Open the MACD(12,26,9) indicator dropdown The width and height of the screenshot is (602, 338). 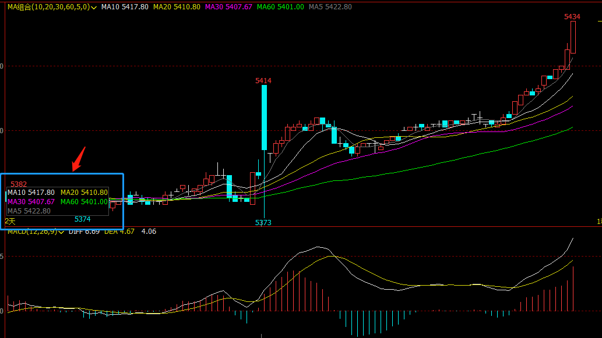61,232
